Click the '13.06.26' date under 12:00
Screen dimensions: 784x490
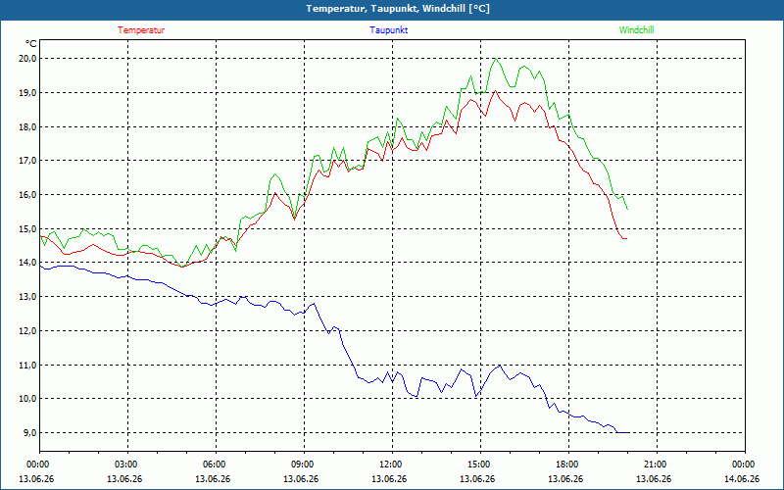(x=389, y=479)
